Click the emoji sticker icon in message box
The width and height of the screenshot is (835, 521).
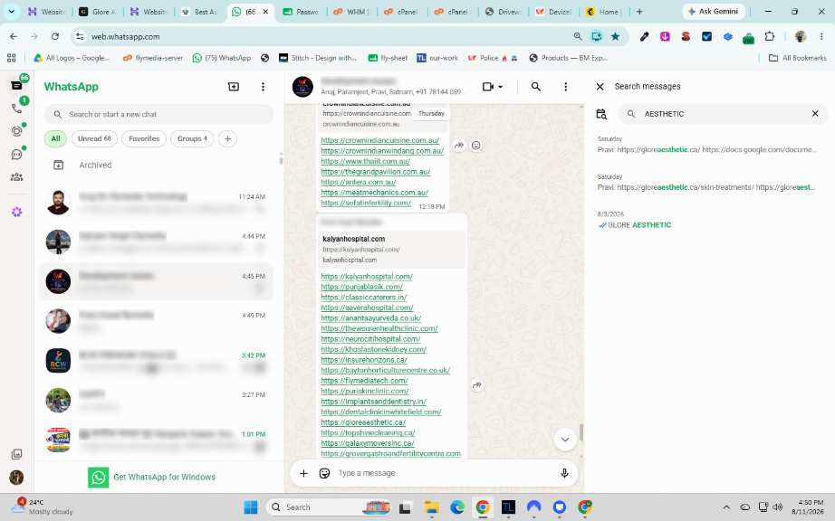point(324,473)
